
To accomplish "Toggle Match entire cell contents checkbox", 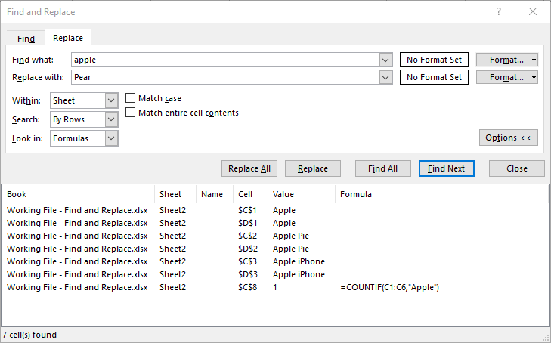I will click(131, 113).
